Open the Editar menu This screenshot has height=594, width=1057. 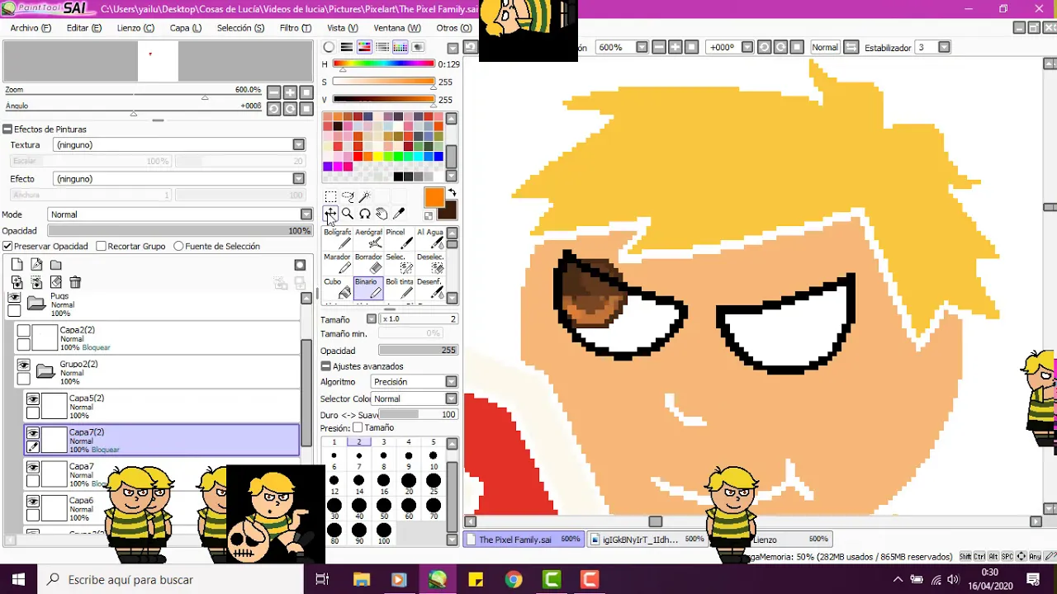[84, 28]
